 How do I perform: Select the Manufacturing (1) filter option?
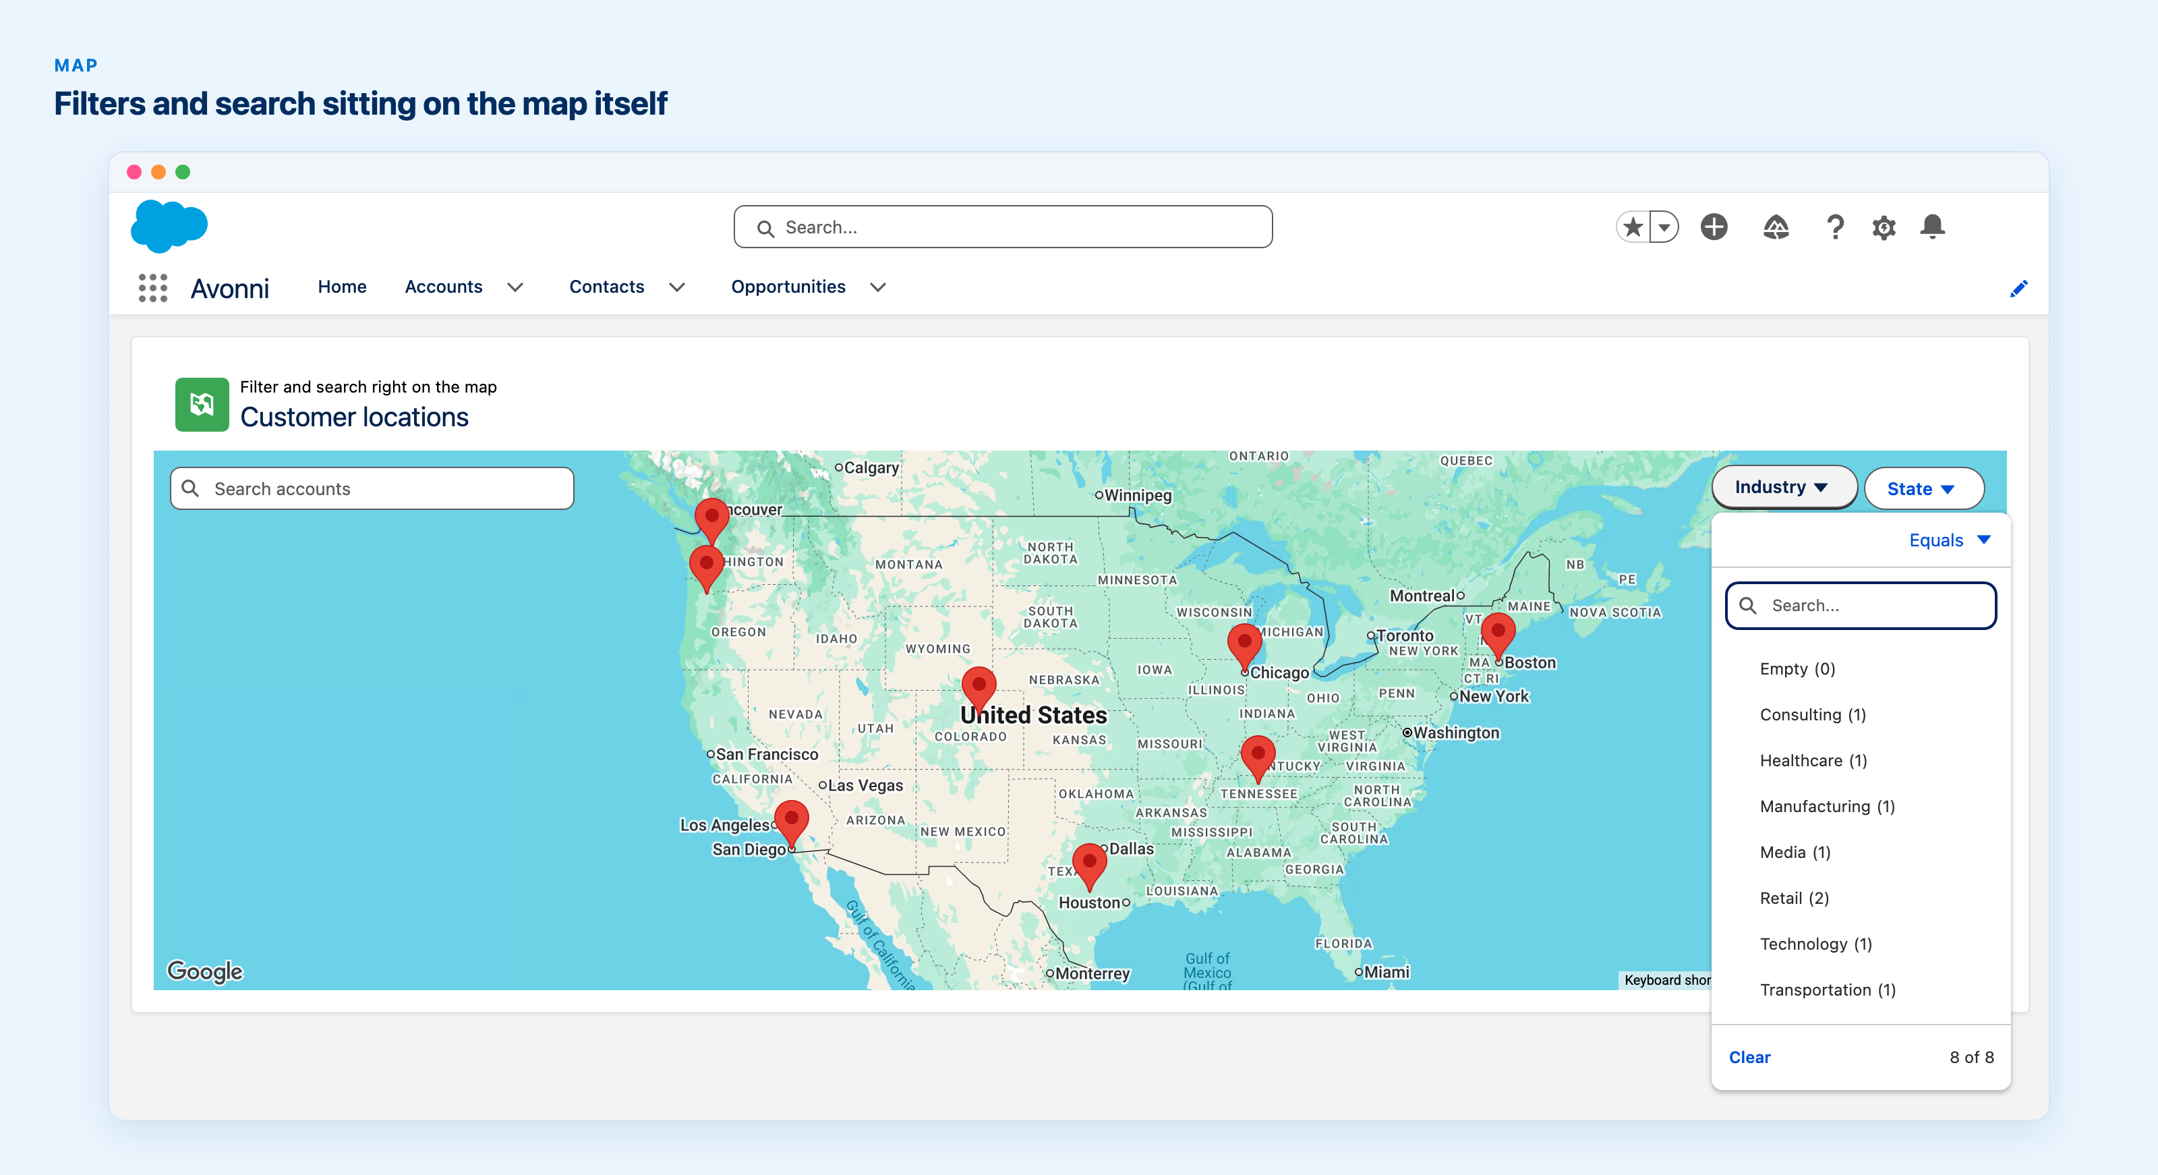point(1860,806)
